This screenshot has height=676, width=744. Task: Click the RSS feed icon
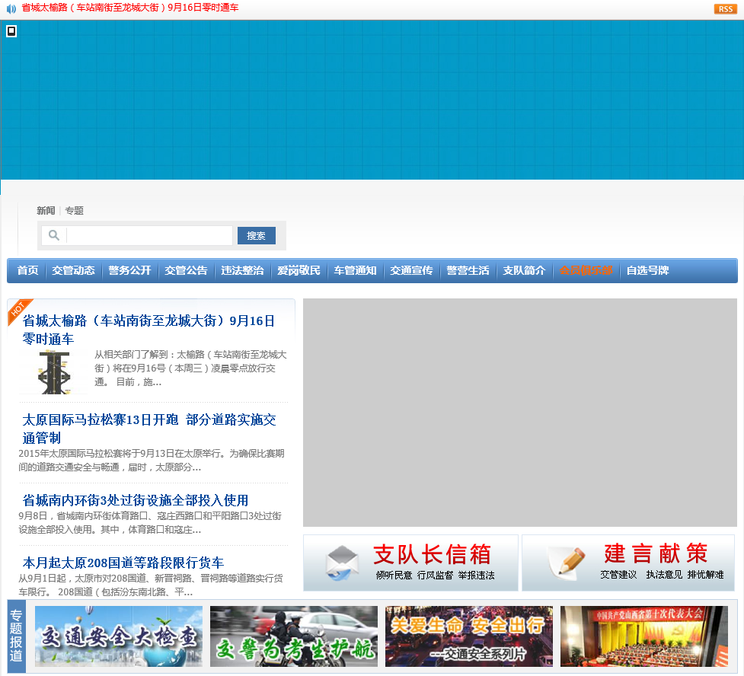(x=725, y=9)
